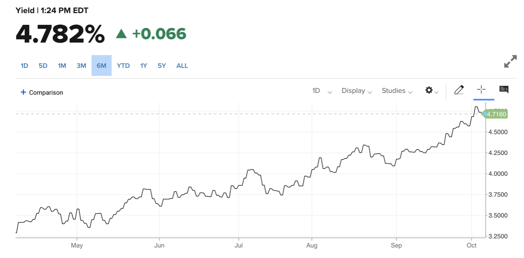The image size is (524, 258).
Task: Open the Display dropdown menu
Action: click(356, 91)
